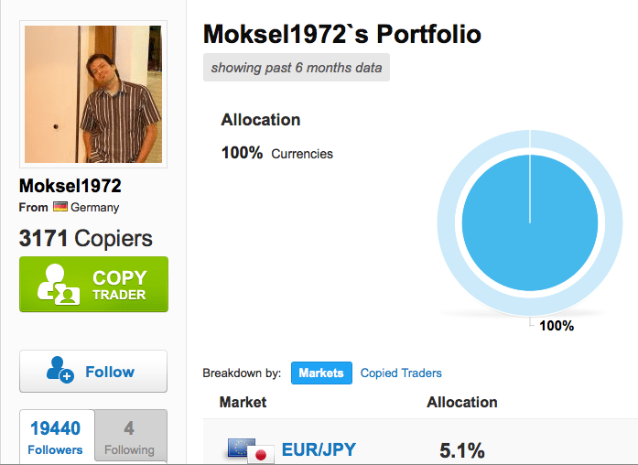The image size is (638, 465).
Task: Click the Follow button
Action: tap(93, 371)
